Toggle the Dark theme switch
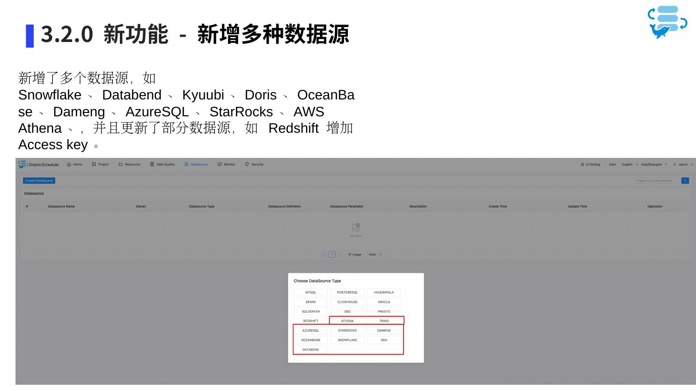696x391 pixels. click(x=612, y=165)
